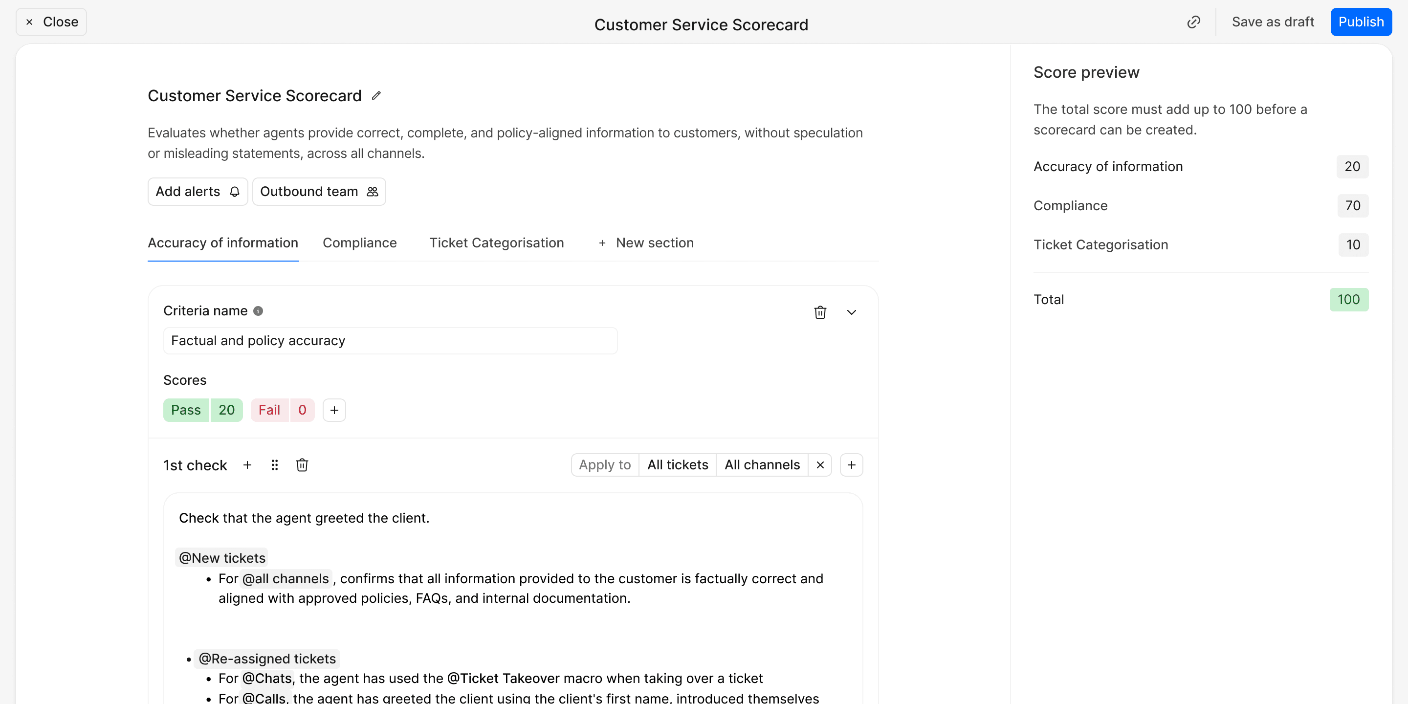The image size is (1408, 704).
Task: Click pencil icon to edit scorecard title
Action: pos(376,96)
